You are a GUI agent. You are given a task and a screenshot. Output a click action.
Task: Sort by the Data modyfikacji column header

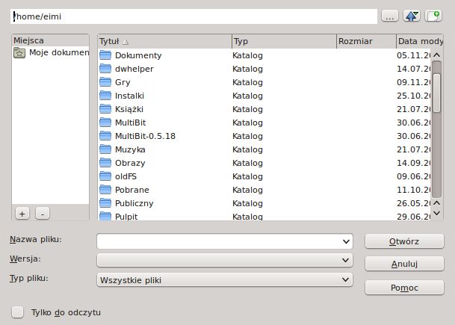pos(420,41)
